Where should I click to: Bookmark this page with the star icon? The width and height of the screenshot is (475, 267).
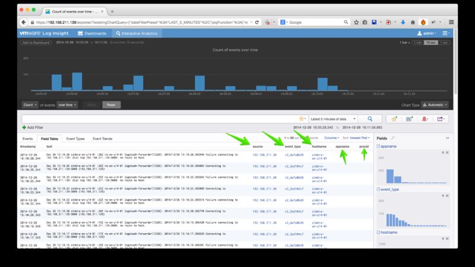(356, 22)
